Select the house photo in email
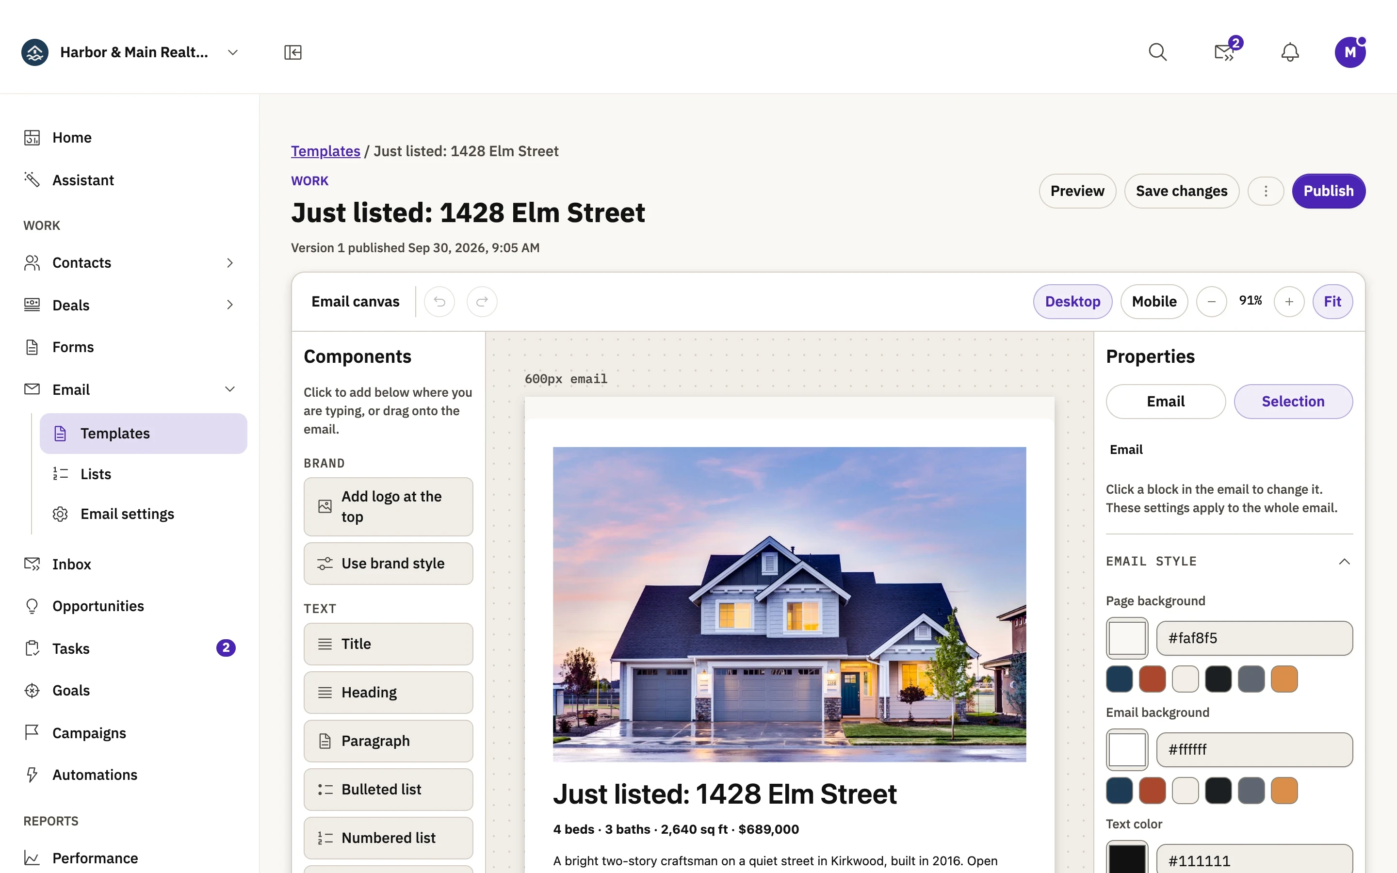 pyautogui.click(x=789, y=604)
